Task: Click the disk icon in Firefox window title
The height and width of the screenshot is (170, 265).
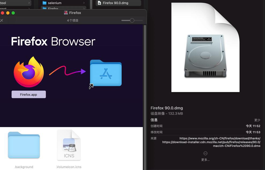Action: (66, 13)
